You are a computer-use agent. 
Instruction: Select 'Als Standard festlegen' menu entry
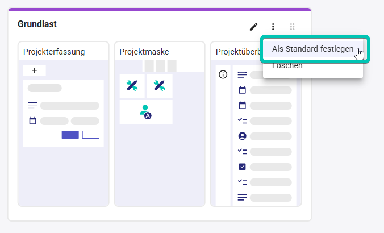312,49
